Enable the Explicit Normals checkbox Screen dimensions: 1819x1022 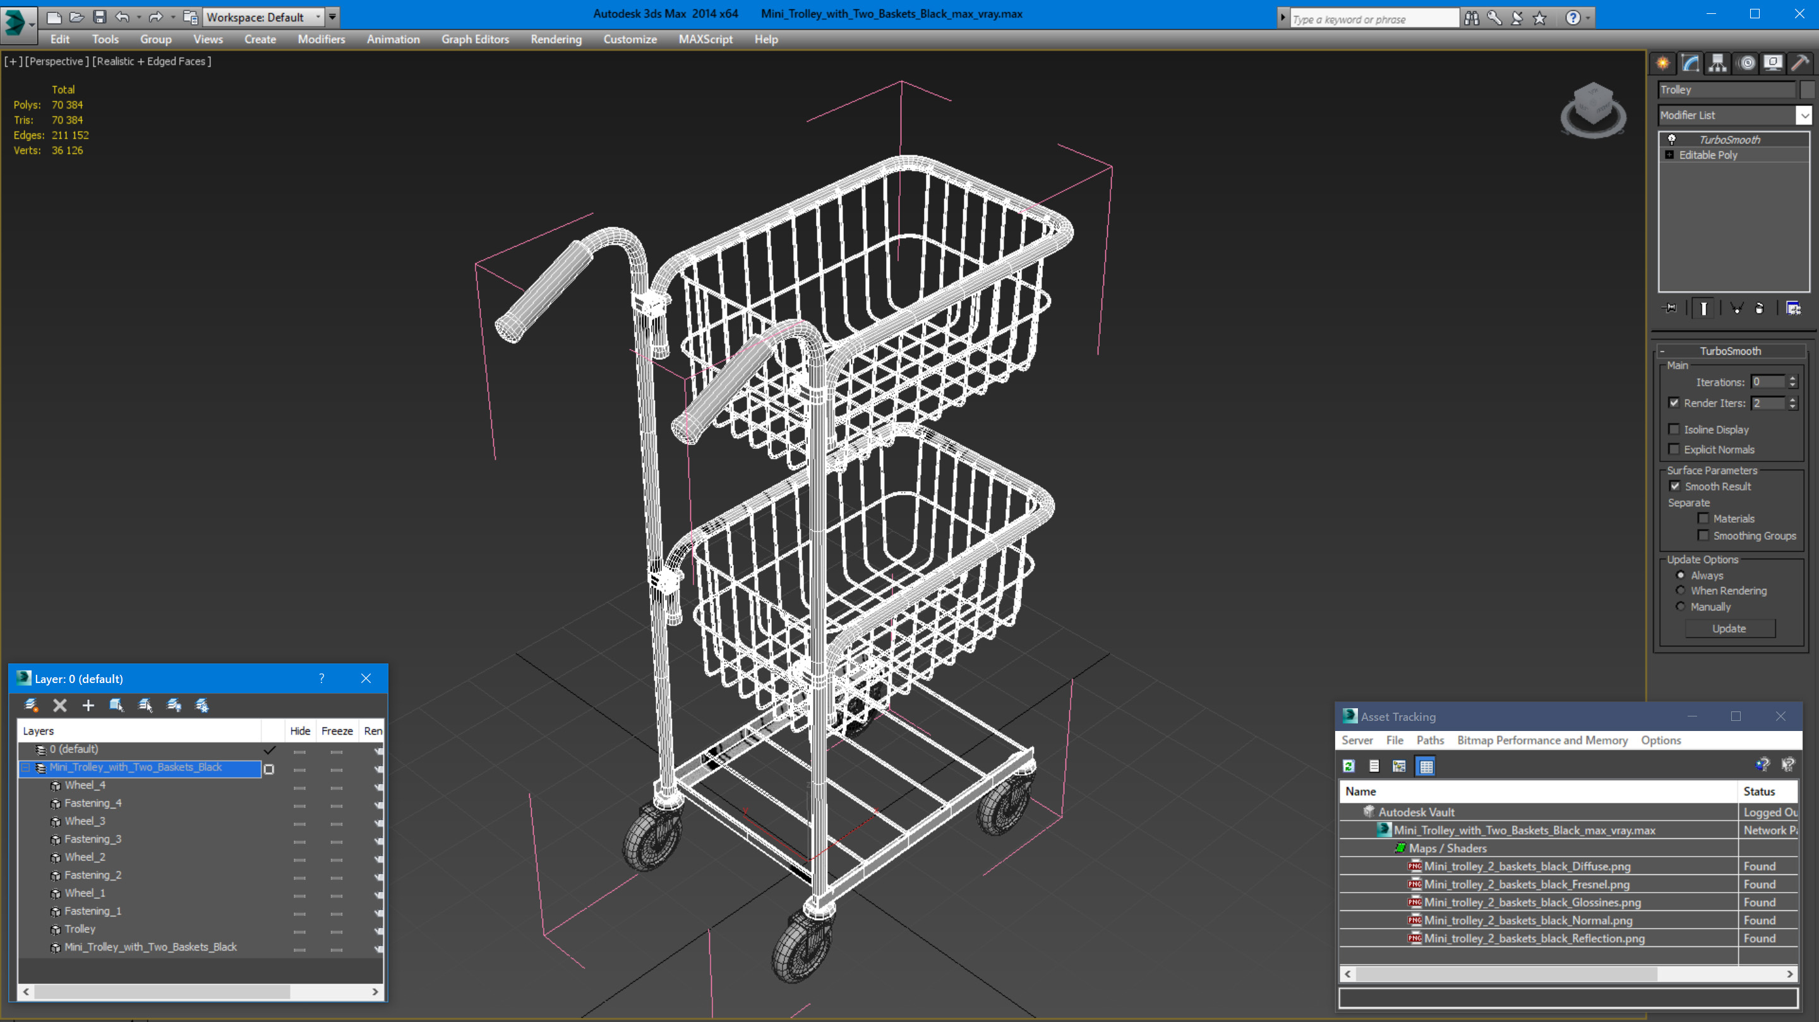pyautogui.click(x=1674, y=449)
